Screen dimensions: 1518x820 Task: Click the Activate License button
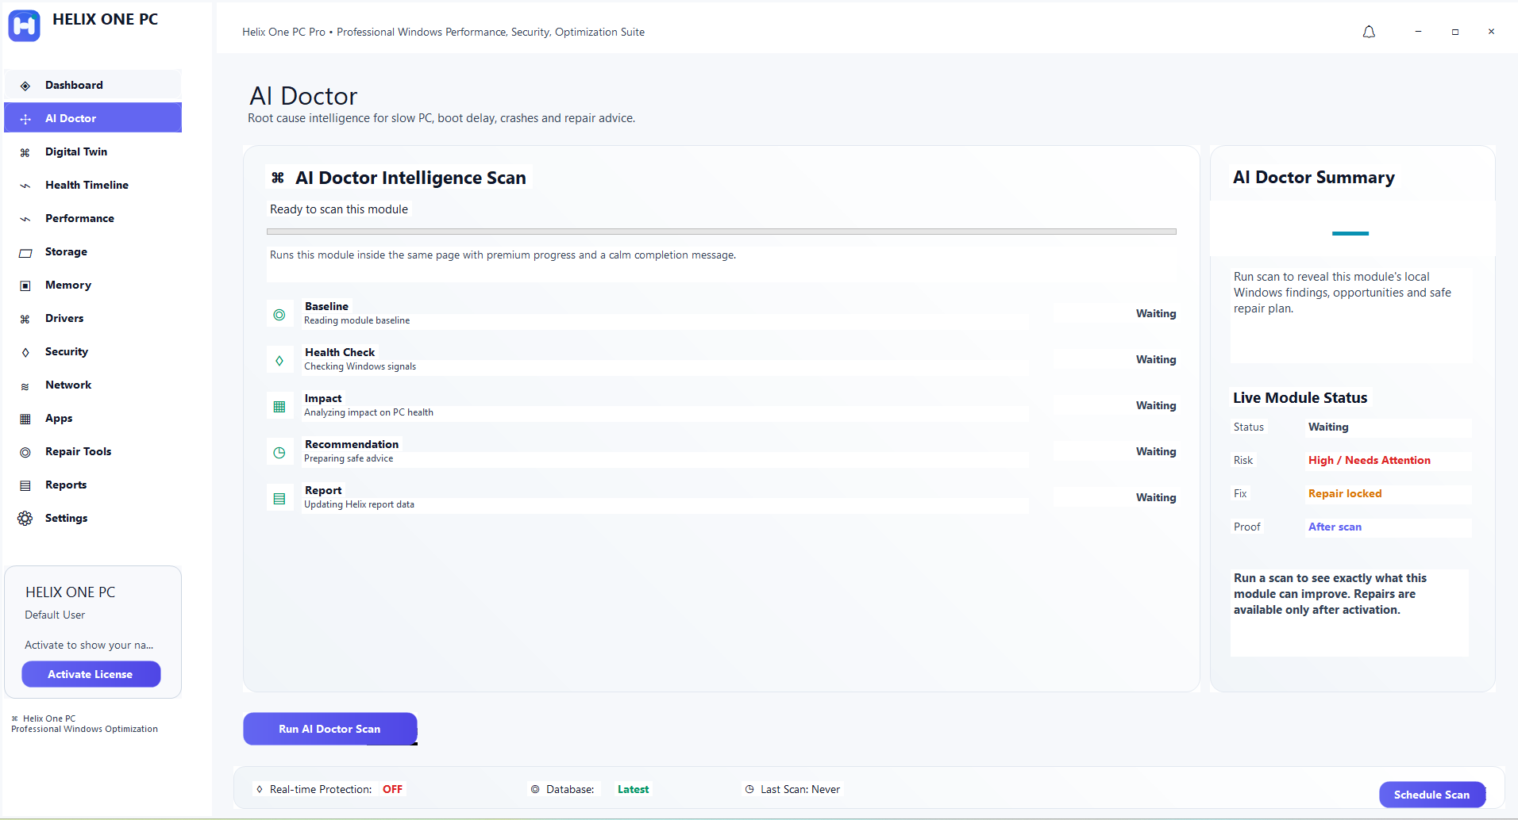[x=91, y=674]
